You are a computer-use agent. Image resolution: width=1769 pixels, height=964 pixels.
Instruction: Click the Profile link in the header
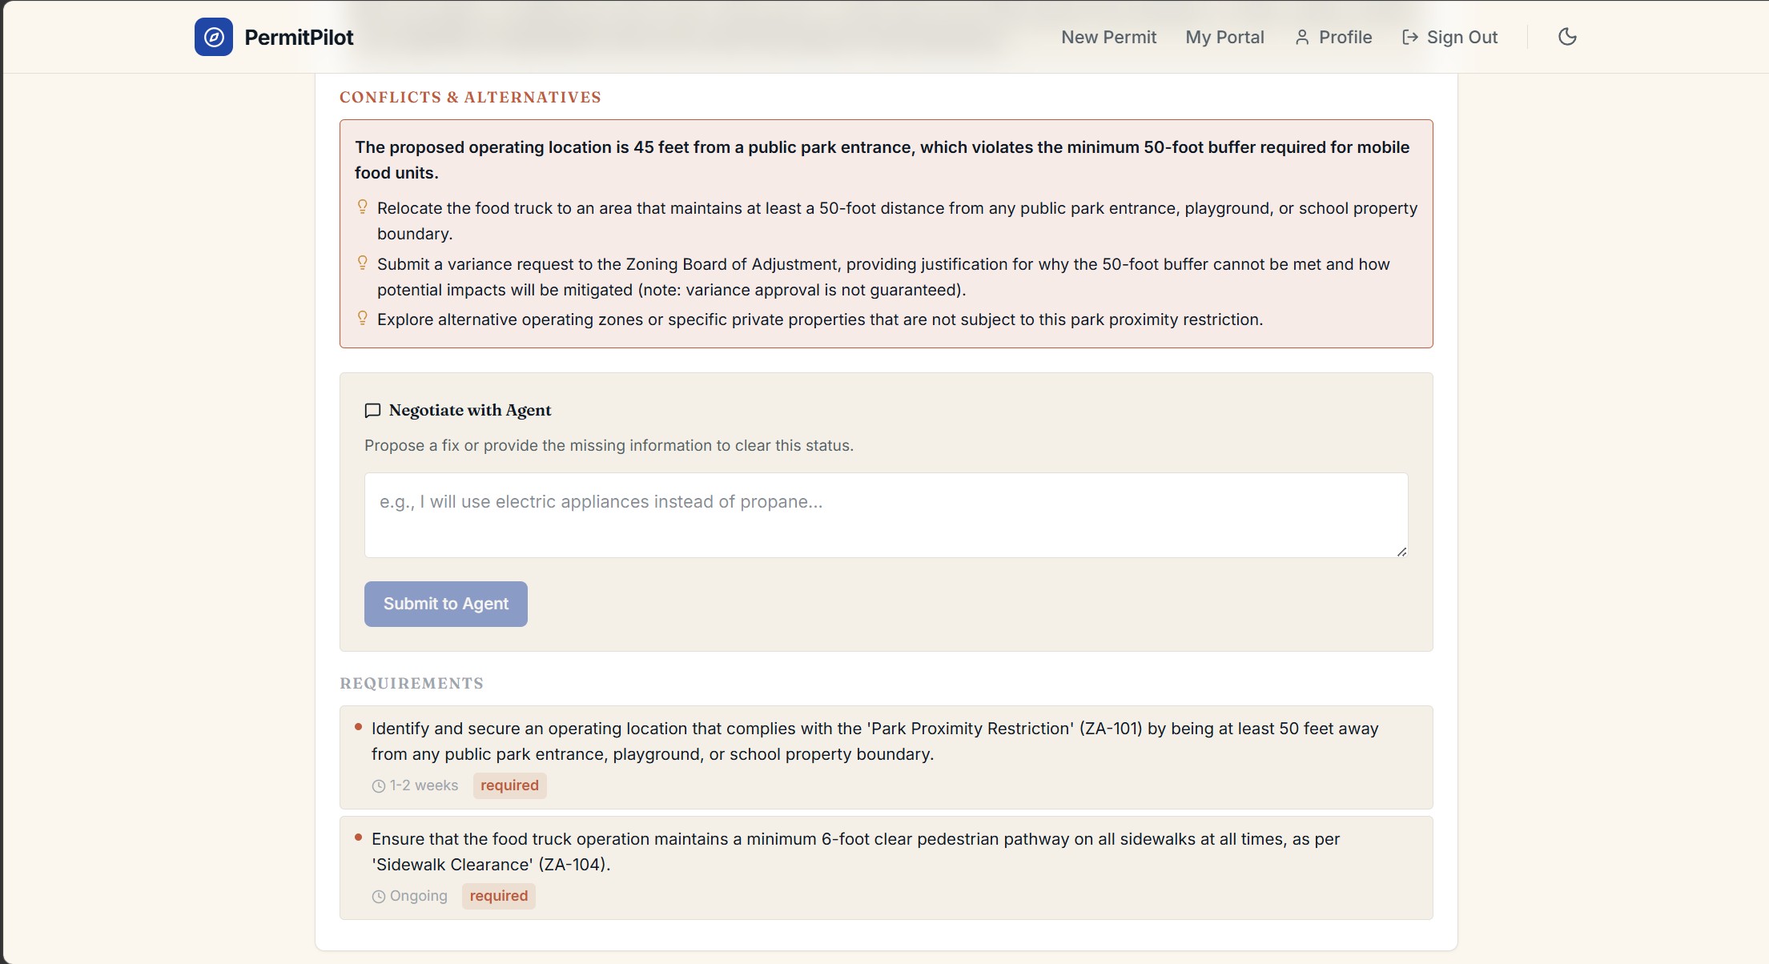pyautogui.click(x=1345, y=38)
